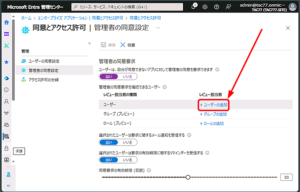The height and width of the screenshot is (192, 300).
Task: Click ユーザーの追加 link
Action: [x=213, y=105]
